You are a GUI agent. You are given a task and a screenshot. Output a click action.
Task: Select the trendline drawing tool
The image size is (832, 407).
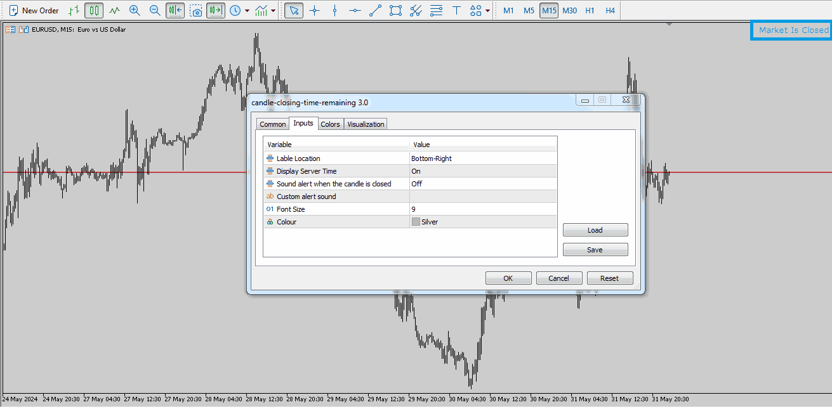[x=375, y=10]
